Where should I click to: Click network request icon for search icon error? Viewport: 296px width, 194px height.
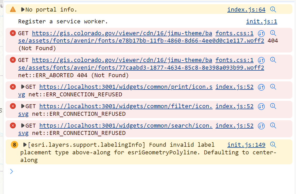[261, 126]
